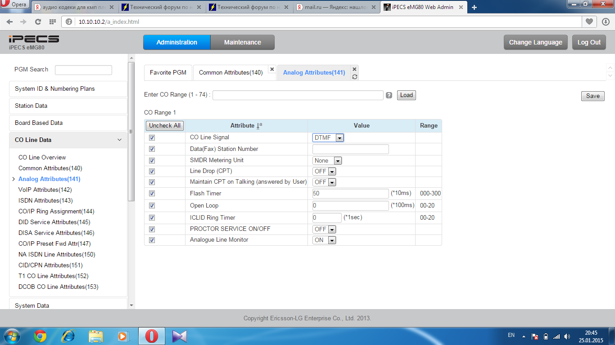The height and width of the screenshot is (345, 615).
Task: Click the refresh icon on Analog Attributes tab
Action: (x=355, y=77)
